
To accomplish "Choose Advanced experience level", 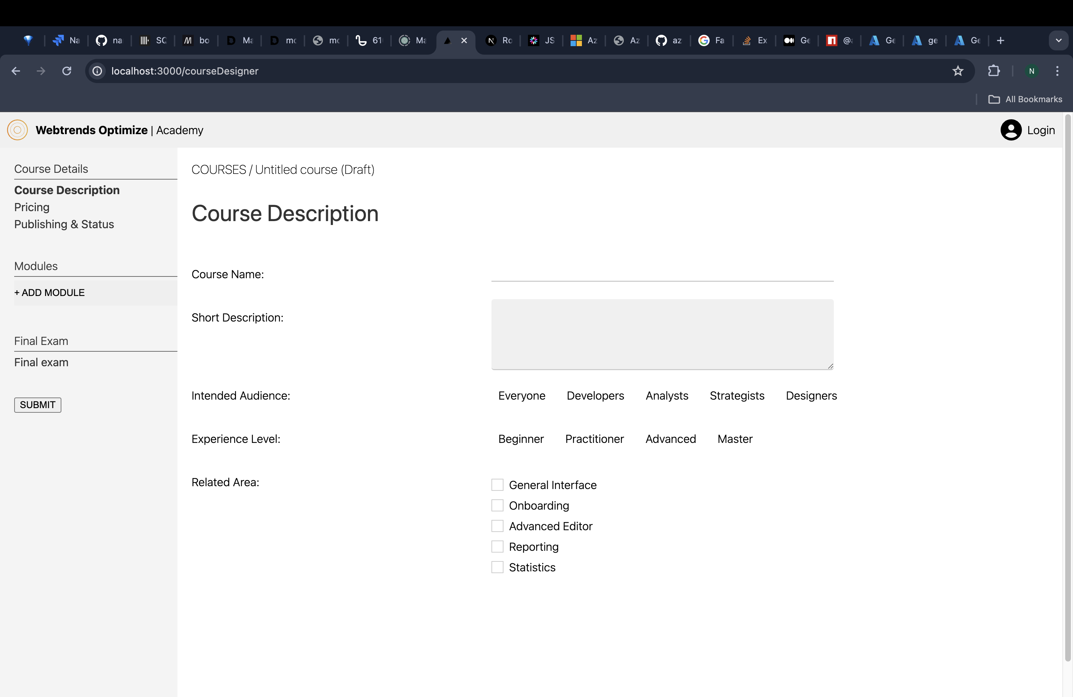I will 670,439.
